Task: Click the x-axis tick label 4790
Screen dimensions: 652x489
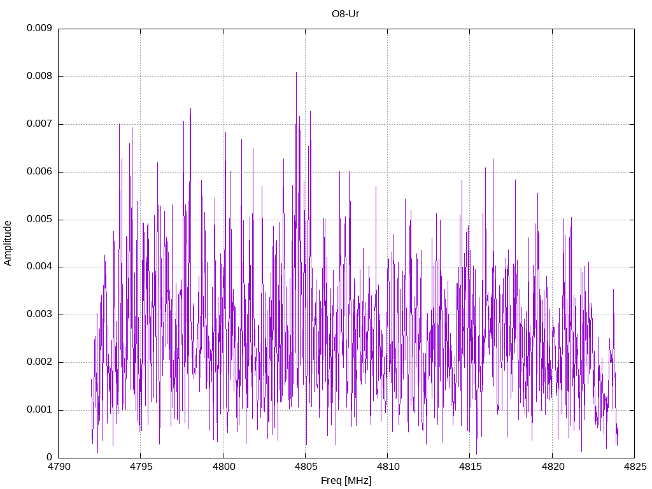Action: 59,467
